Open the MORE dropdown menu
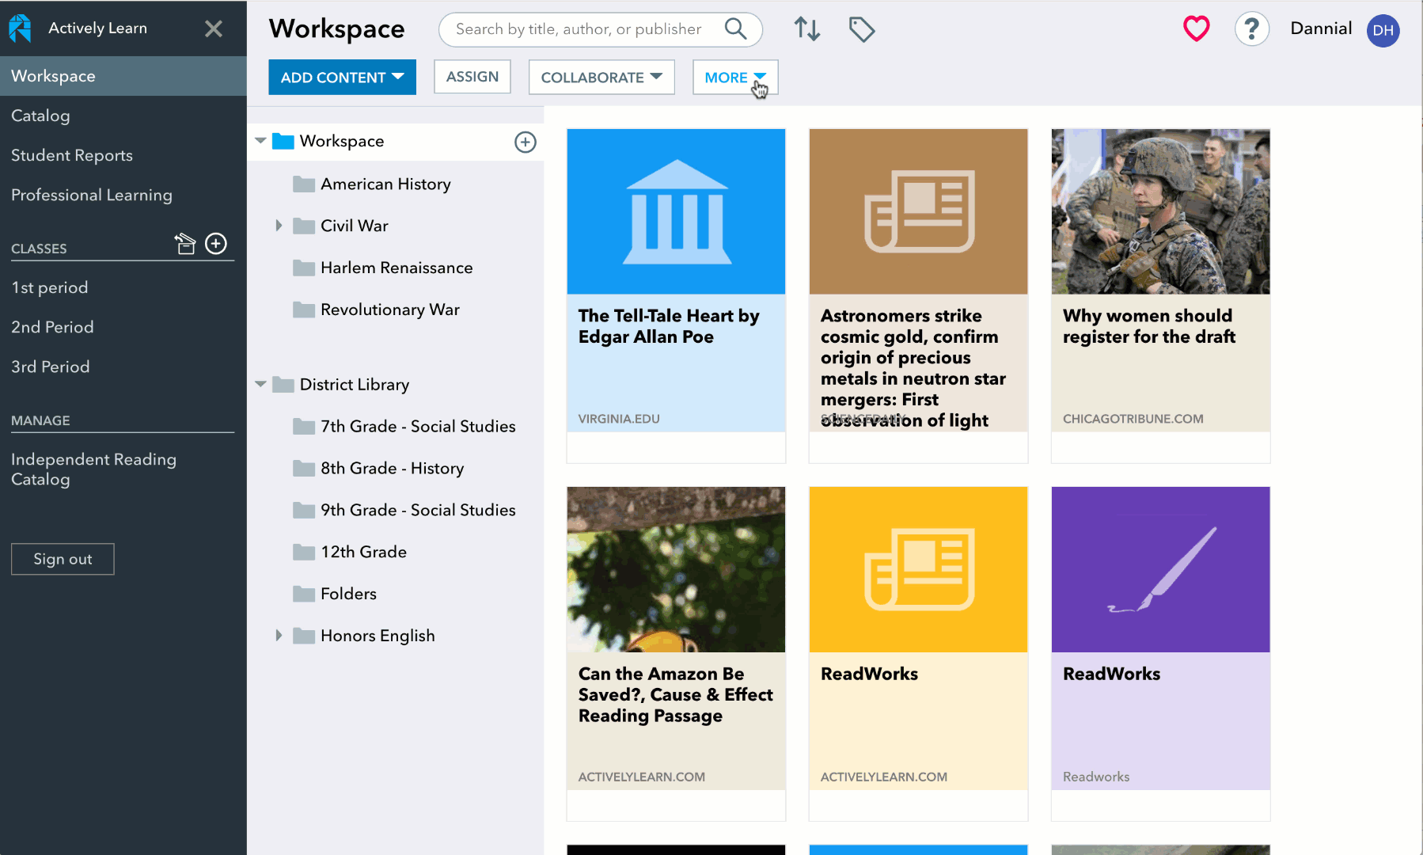 [x=735, y=78]
